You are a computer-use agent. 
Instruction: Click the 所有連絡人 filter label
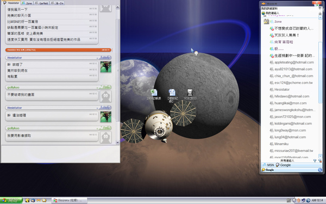click(x=287, y=160)
